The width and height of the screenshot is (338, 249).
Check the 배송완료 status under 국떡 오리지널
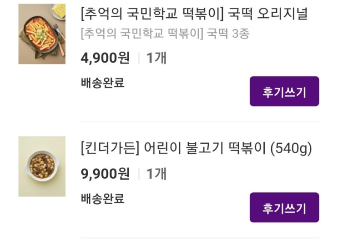[102, 83]
